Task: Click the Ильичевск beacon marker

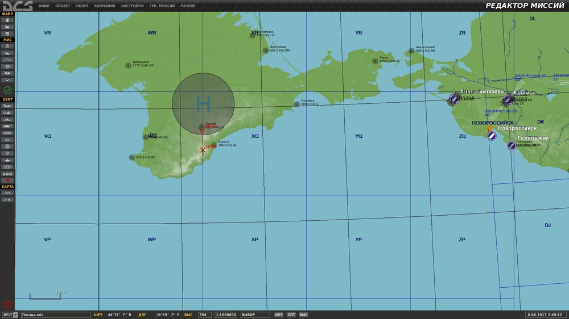Action: pyautogui.click(x=297, y=104)
